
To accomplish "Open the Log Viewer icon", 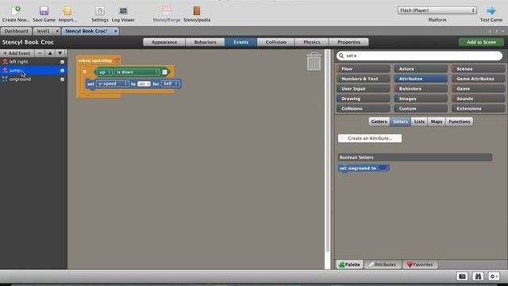I will tap(123, 11).
